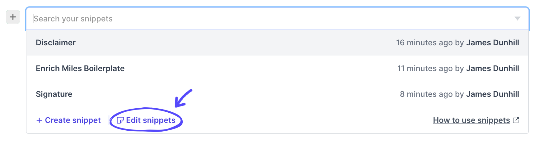Select the Disclaimer snippet

click(277, 43)
